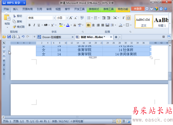Open the font size 小四 dropdown

(67, 18)
